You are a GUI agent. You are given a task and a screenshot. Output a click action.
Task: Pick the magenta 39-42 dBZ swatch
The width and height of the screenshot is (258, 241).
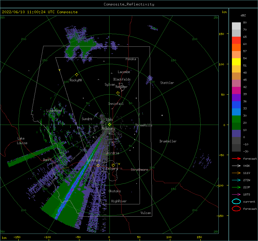[x=236, y=91]
